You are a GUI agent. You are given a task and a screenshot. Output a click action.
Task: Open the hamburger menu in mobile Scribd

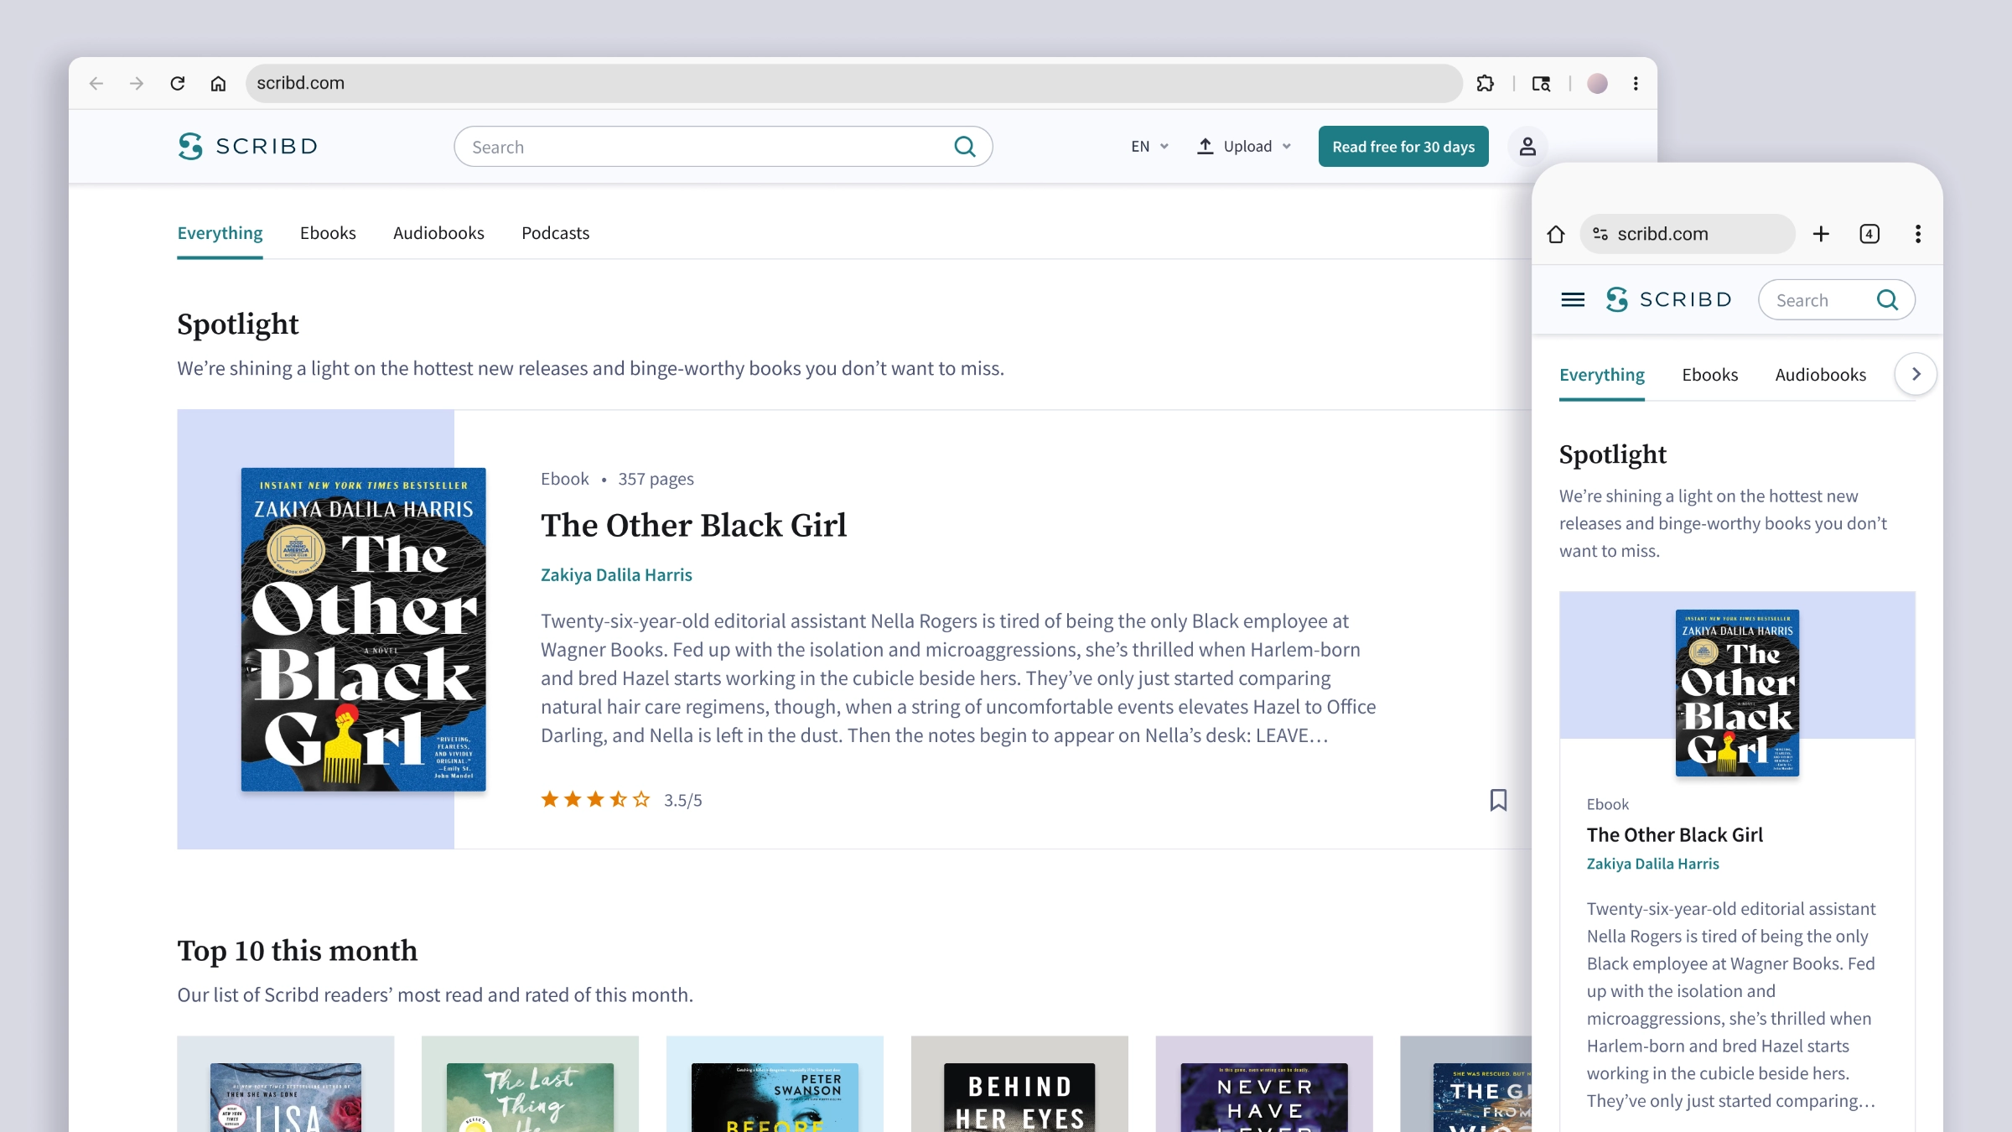(1573, 299)
